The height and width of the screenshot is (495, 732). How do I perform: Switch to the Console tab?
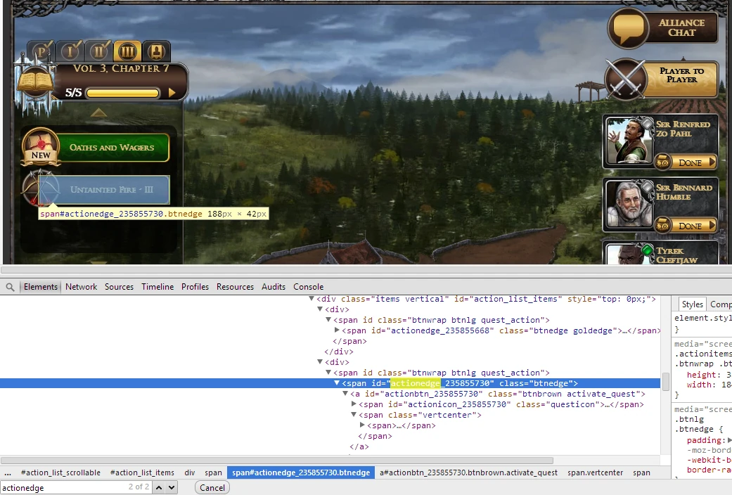click(x=308, y=287)
